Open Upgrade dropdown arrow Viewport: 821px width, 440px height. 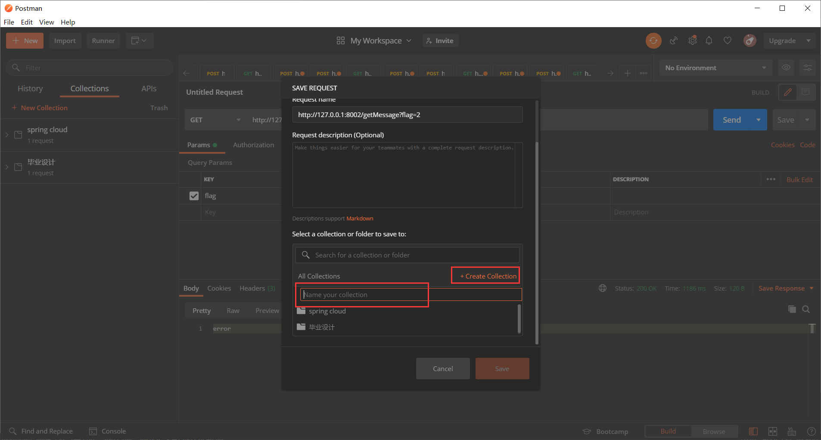point(809,40)
